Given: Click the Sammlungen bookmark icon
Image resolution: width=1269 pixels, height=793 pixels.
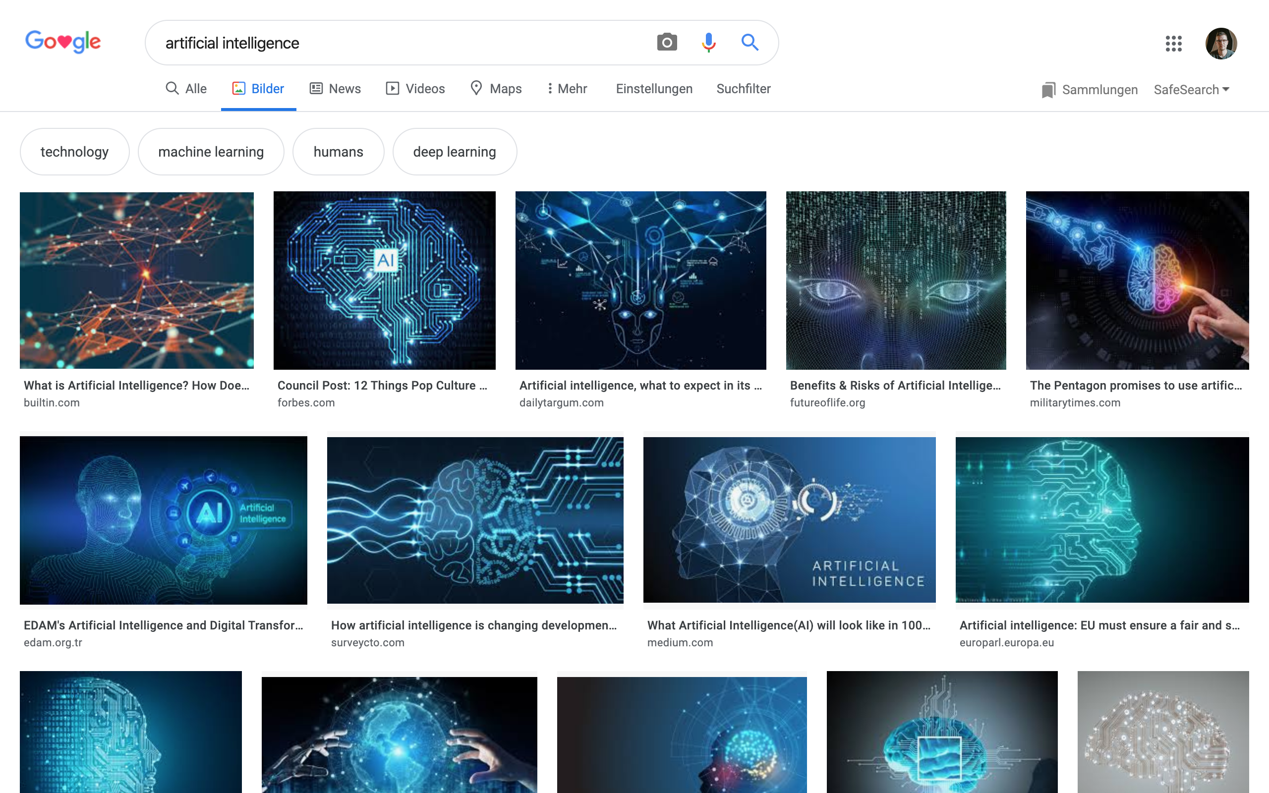Looking at the screenshot, I should [1048, 90].
